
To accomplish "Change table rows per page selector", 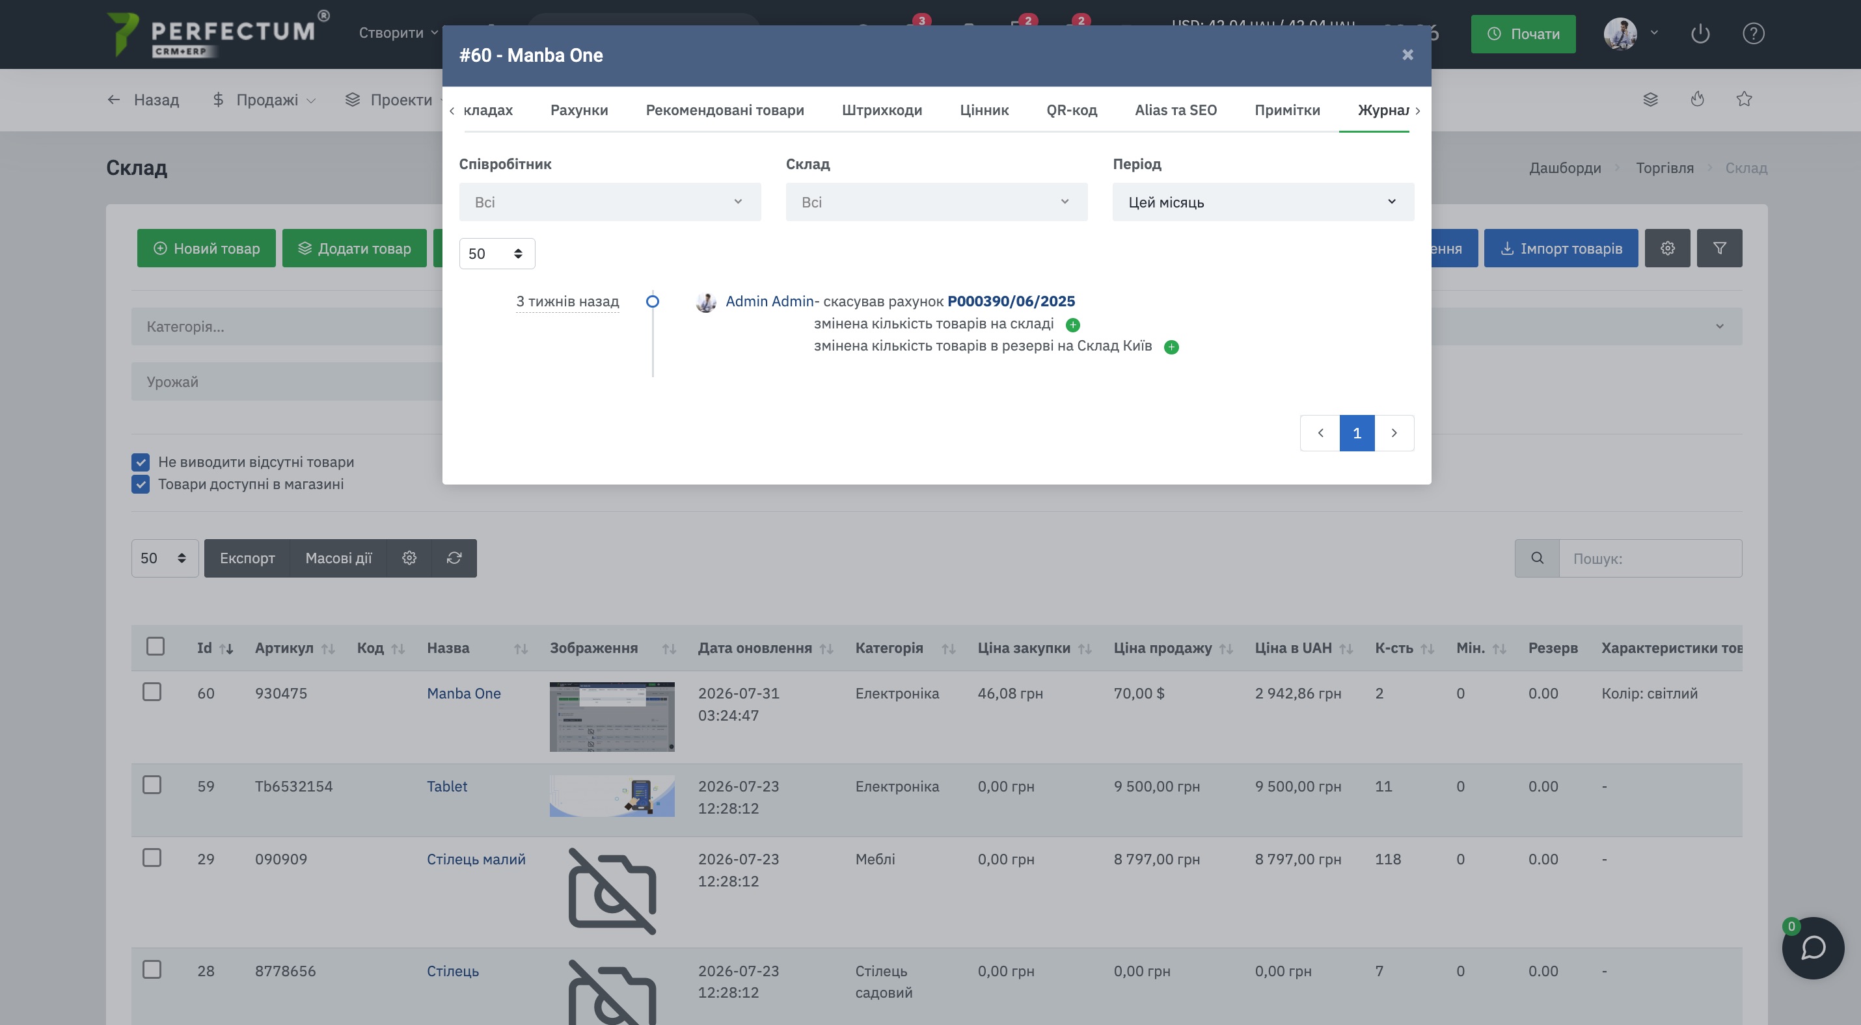I will 165,558.
